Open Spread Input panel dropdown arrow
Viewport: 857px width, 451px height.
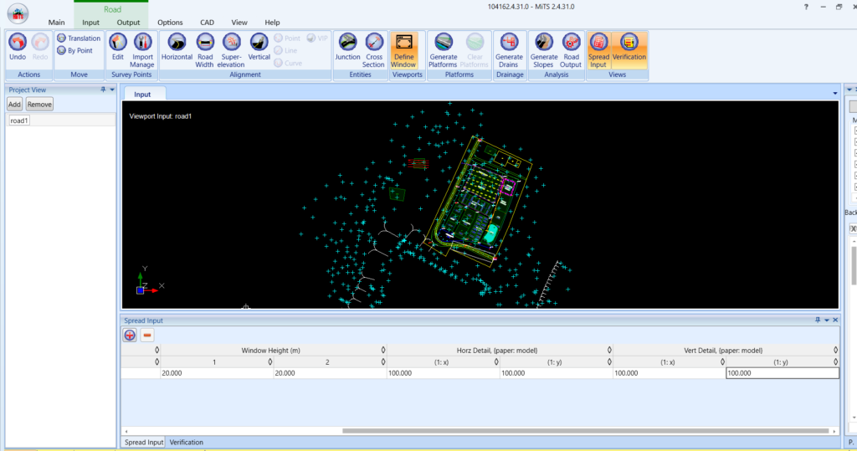point(826,320)
